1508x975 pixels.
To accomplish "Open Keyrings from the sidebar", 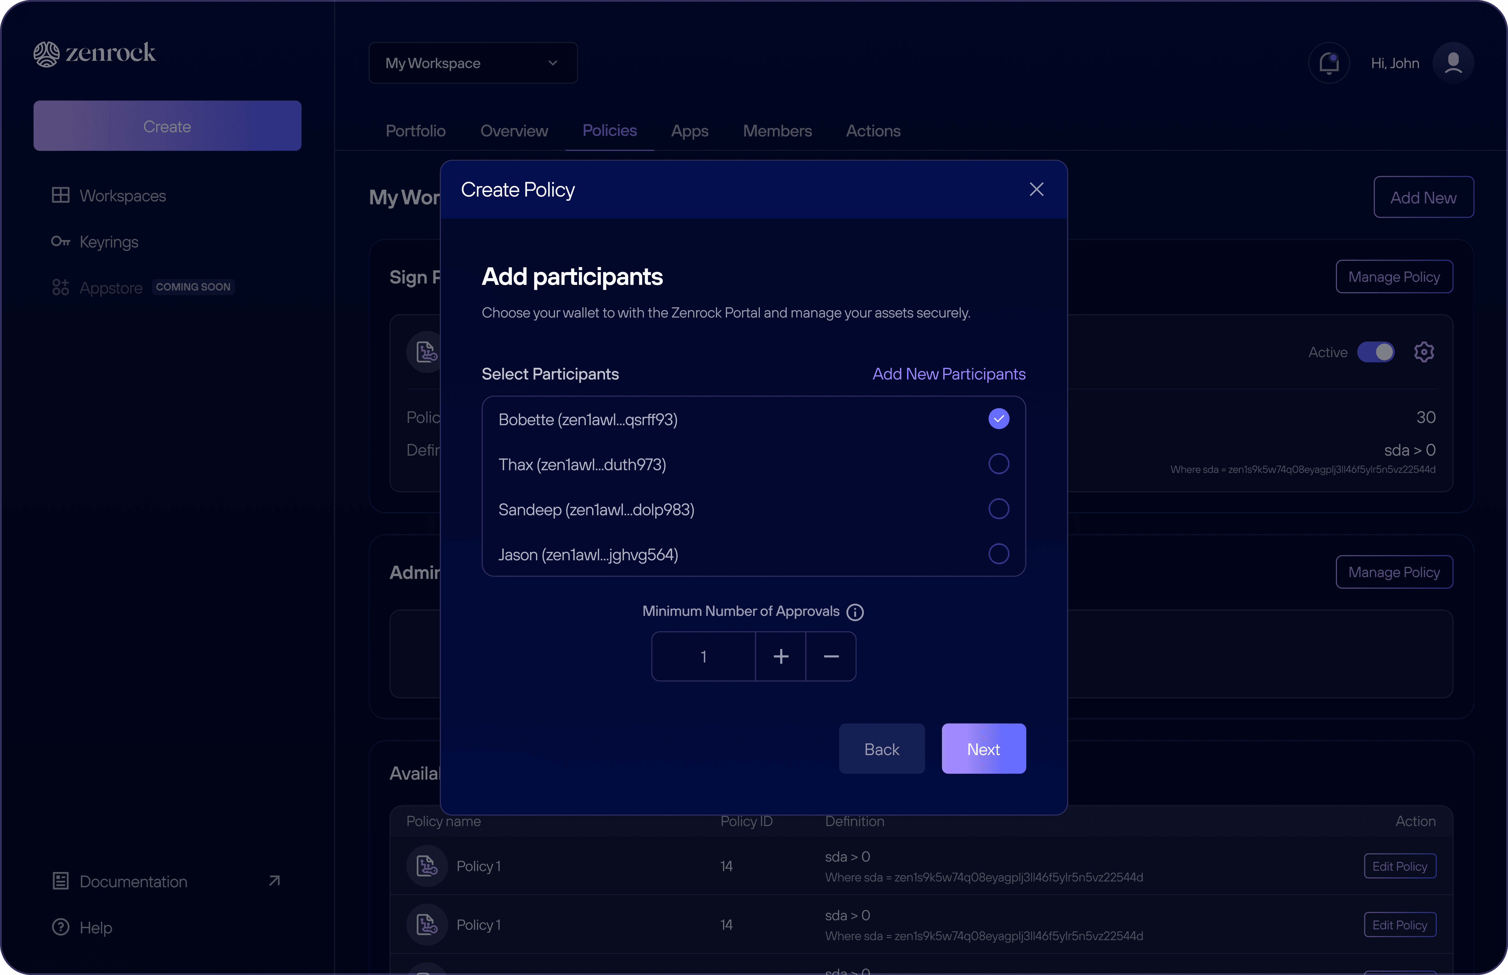I will tap(108, 242).
